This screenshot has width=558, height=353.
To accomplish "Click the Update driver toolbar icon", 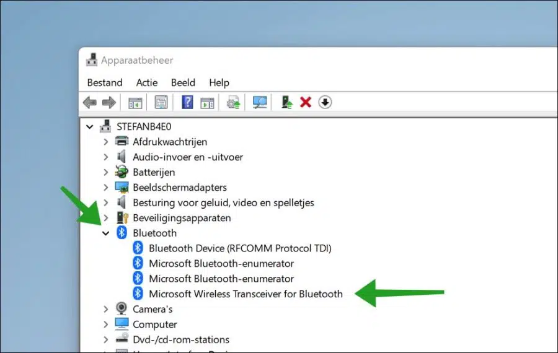I will pyautogui.click(x=234, y=103).
